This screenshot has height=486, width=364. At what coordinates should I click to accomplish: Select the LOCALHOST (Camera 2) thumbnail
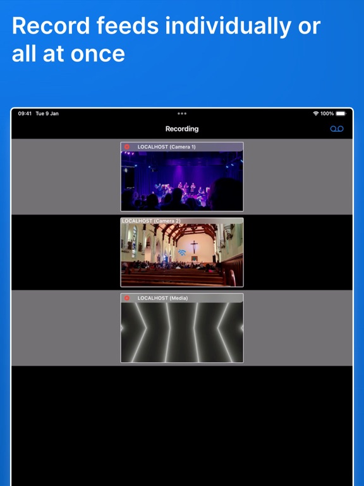[182, 252]
